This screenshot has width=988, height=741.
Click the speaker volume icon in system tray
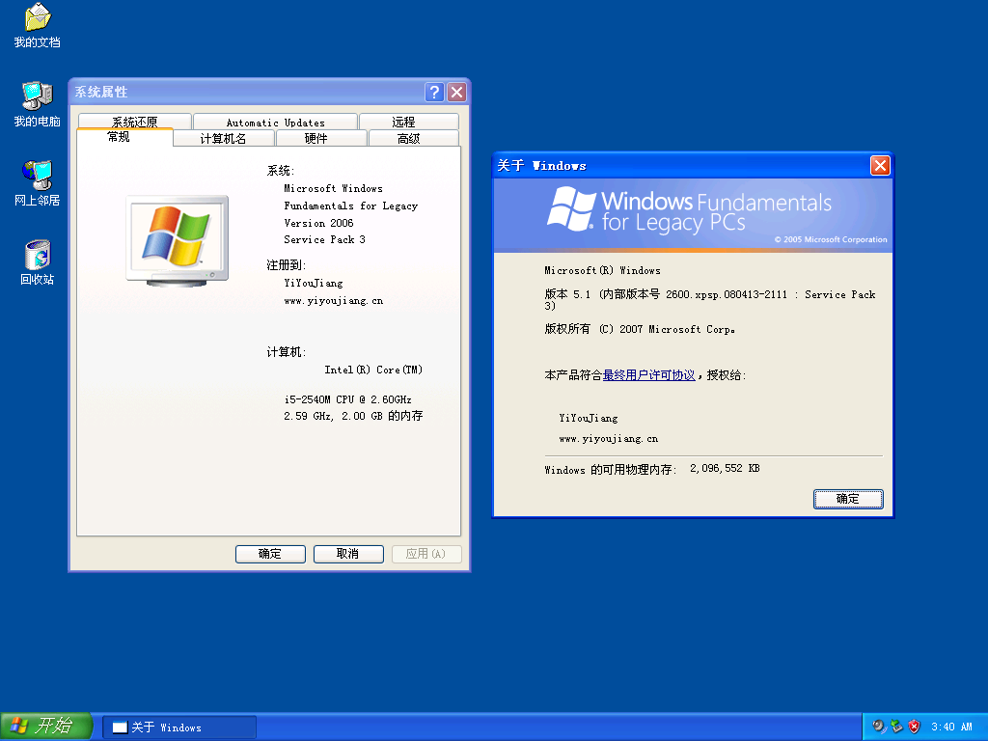point(878,727)
